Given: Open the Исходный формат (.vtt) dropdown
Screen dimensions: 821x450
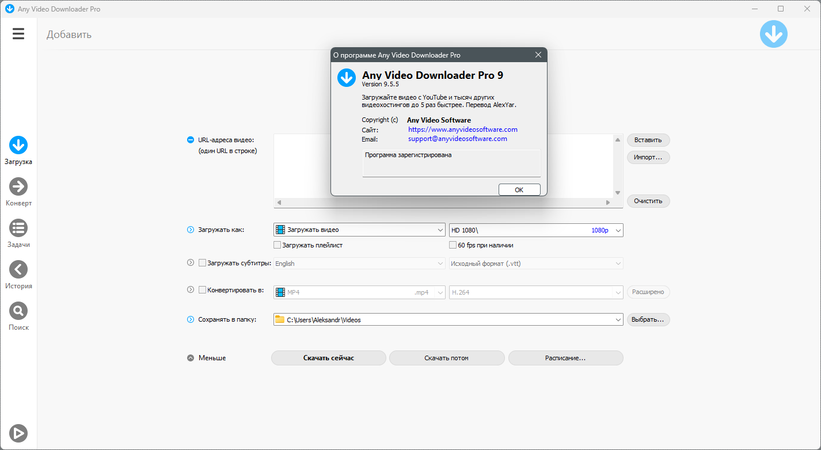Looking at the screenshot, I should click(536, 264).
